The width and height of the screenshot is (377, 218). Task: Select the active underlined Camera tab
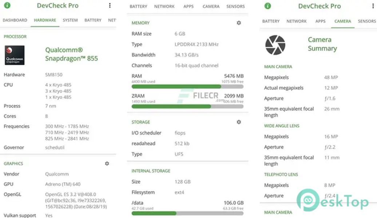[343, 21]
